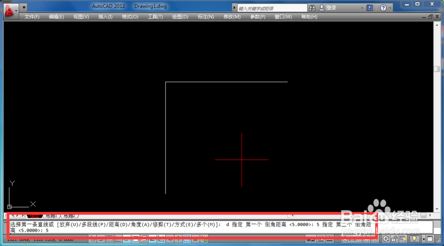The width and height of the screenshot is (444, 246).
Task: Click the binoculars search icon
Action: [312, 8]
